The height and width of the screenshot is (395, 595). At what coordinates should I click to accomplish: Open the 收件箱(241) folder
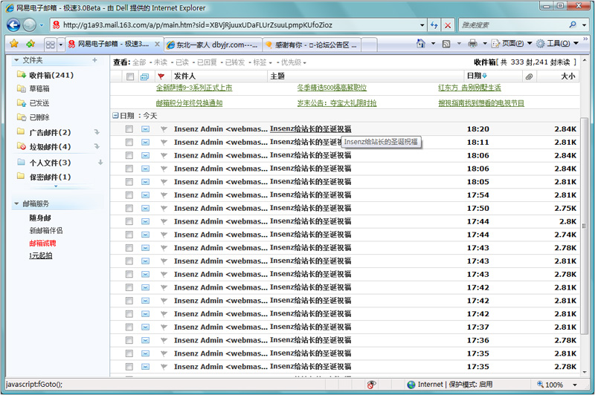[x=51, y=75]
